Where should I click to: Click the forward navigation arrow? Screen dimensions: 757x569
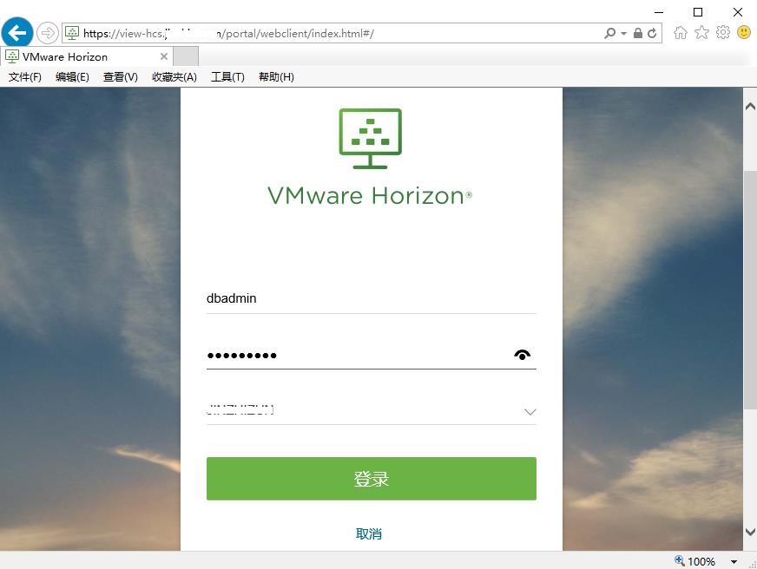[x=44, y=32]
